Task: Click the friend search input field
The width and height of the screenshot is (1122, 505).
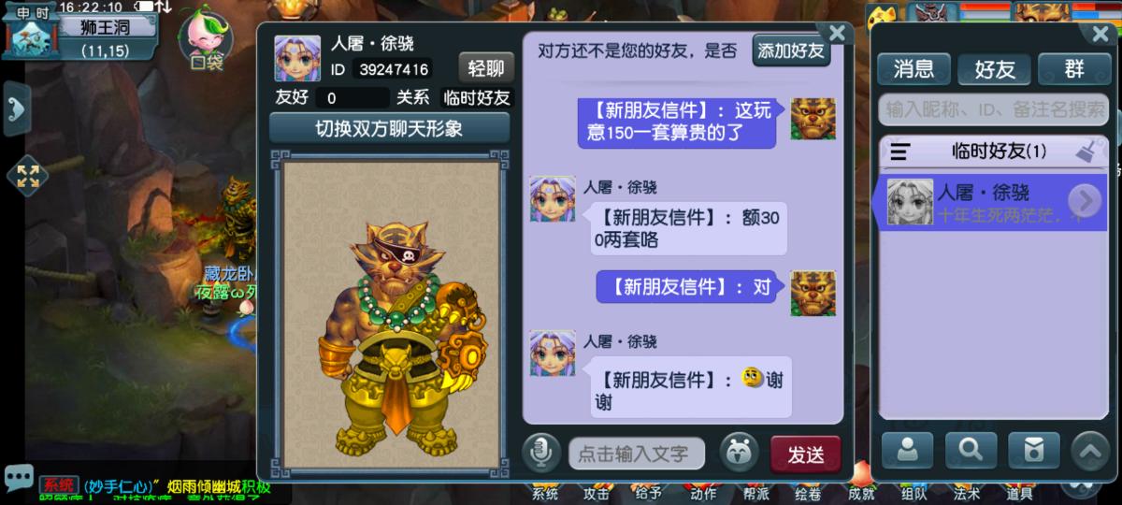Action: tap(993, 108)
